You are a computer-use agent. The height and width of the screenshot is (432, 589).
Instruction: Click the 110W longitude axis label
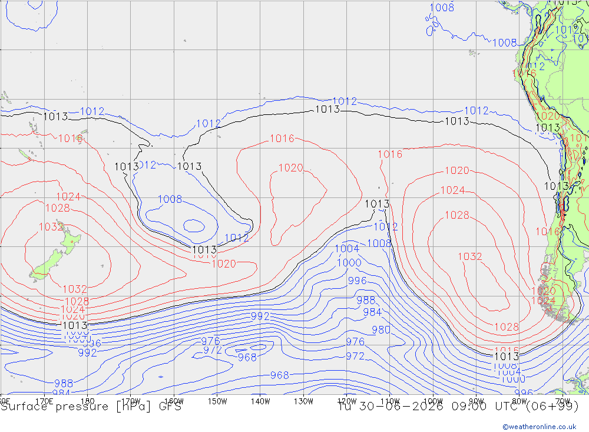tap(390, 401)
